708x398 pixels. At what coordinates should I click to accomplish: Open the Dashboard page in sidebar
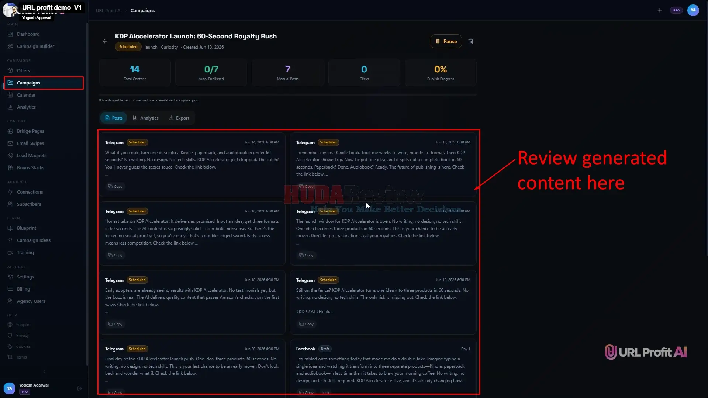[x=28, y=34]
